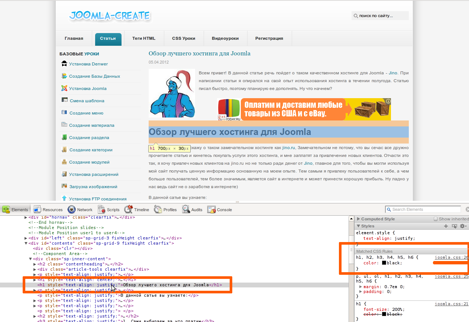
Task: Click the black color swatch in h1-h6 rule
Action: tap(384, 263)
